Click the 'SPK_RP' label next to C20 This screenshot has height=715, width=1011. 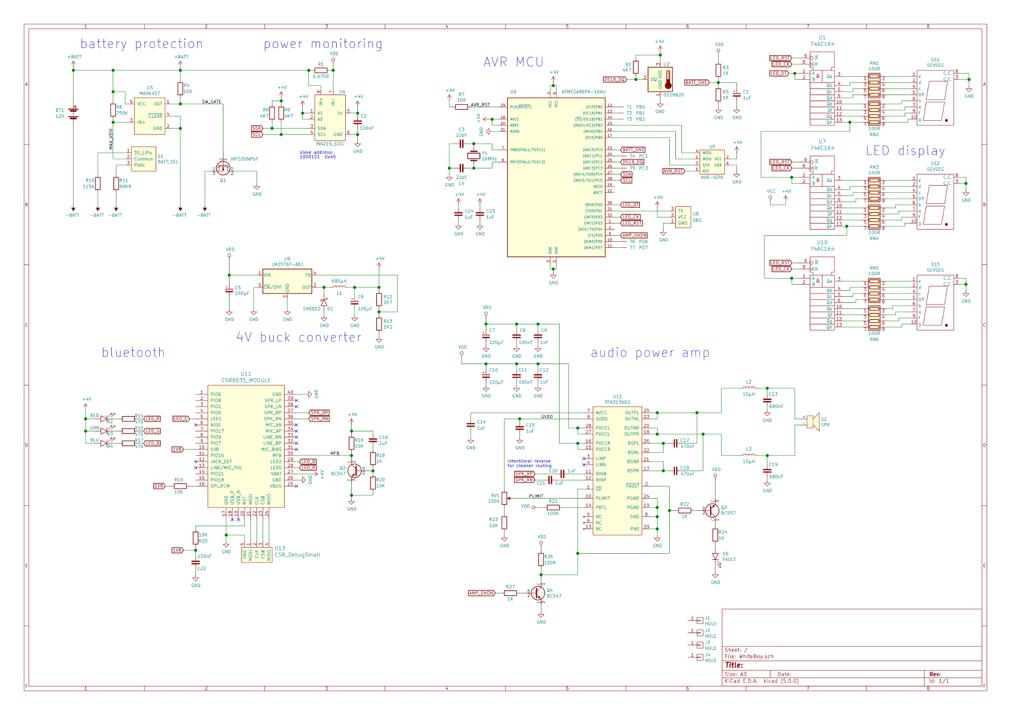tap(524, 474)
